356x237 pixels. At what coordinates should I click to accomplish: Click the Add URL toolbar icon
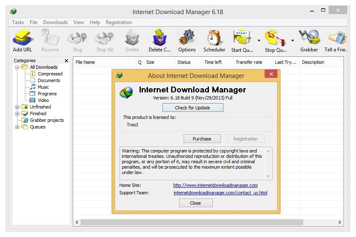22,38
